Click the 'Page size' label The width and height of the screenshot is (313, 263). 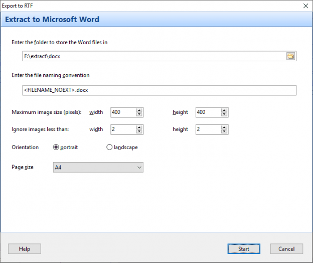(23, 167)
